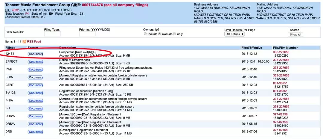Viewport: 323px width, 139px height.
Task: Open Documents for the 8-A12B filing
Action: tap(35, 93)
